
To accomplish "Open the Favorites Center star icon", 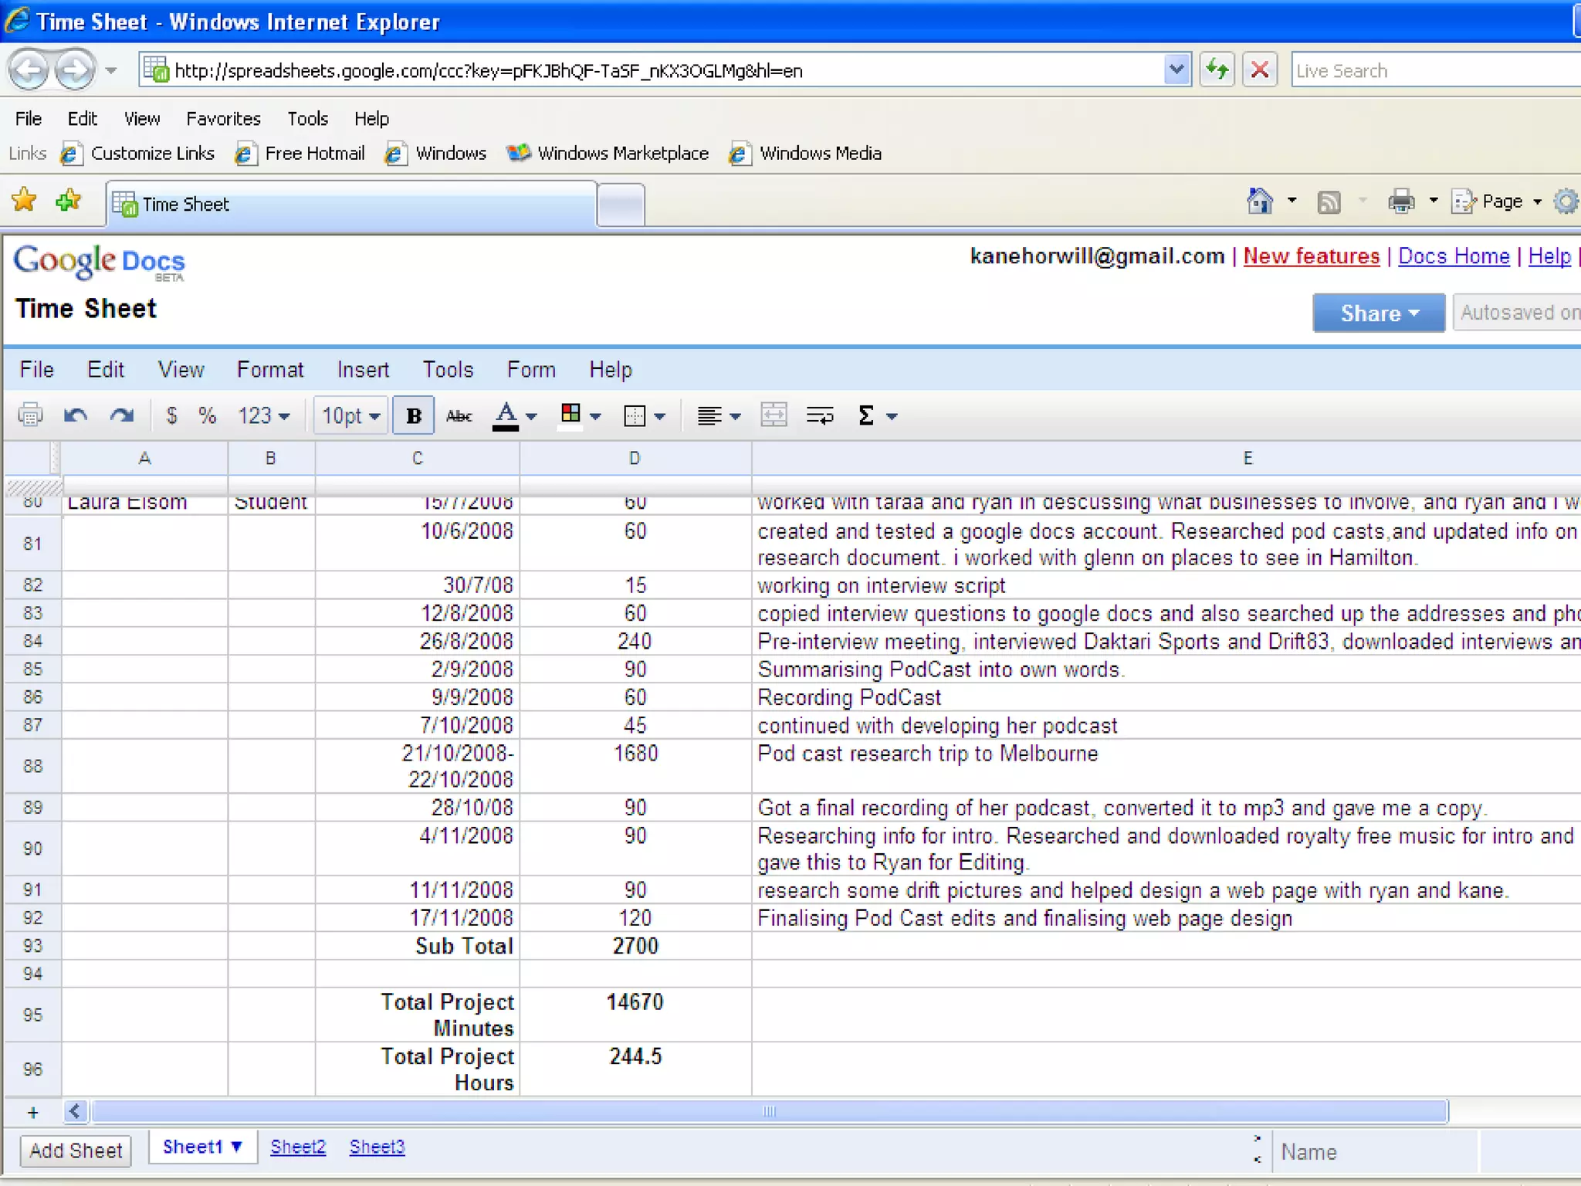I will point(24,201).
